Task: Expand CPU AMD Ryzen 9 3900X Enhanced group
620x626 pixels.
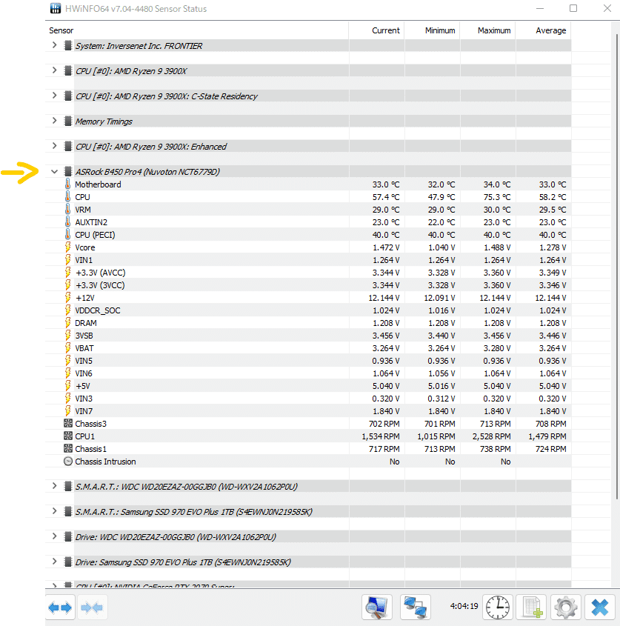Action: (x=55, y=146)
